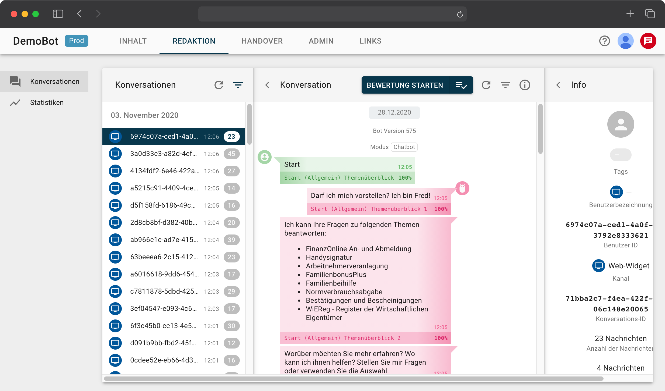Viewport: 665px width, 391px height.
Task: Click the refresh icon in Konversationen panel
Action: pos(218,85)
